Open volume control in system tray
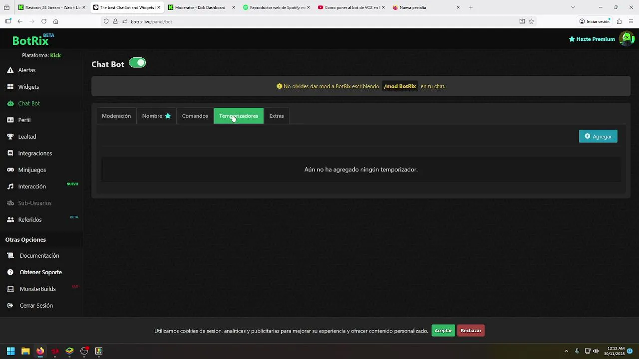639x359 pixels. (x=596, y=351)
